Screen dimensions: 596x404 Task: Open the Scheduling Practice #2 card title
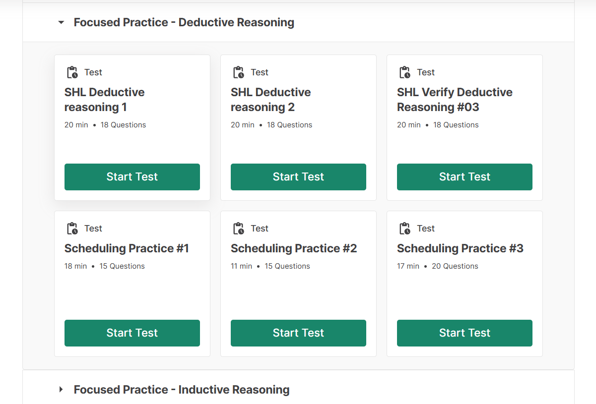294,248
